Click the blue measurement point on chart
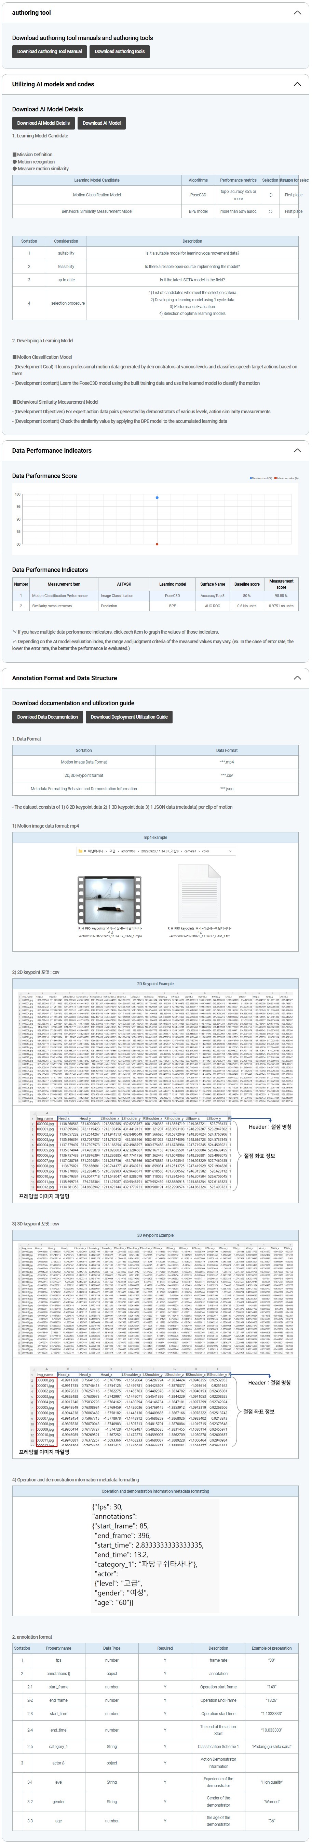 pyautogui.click(x=157, y=498)
